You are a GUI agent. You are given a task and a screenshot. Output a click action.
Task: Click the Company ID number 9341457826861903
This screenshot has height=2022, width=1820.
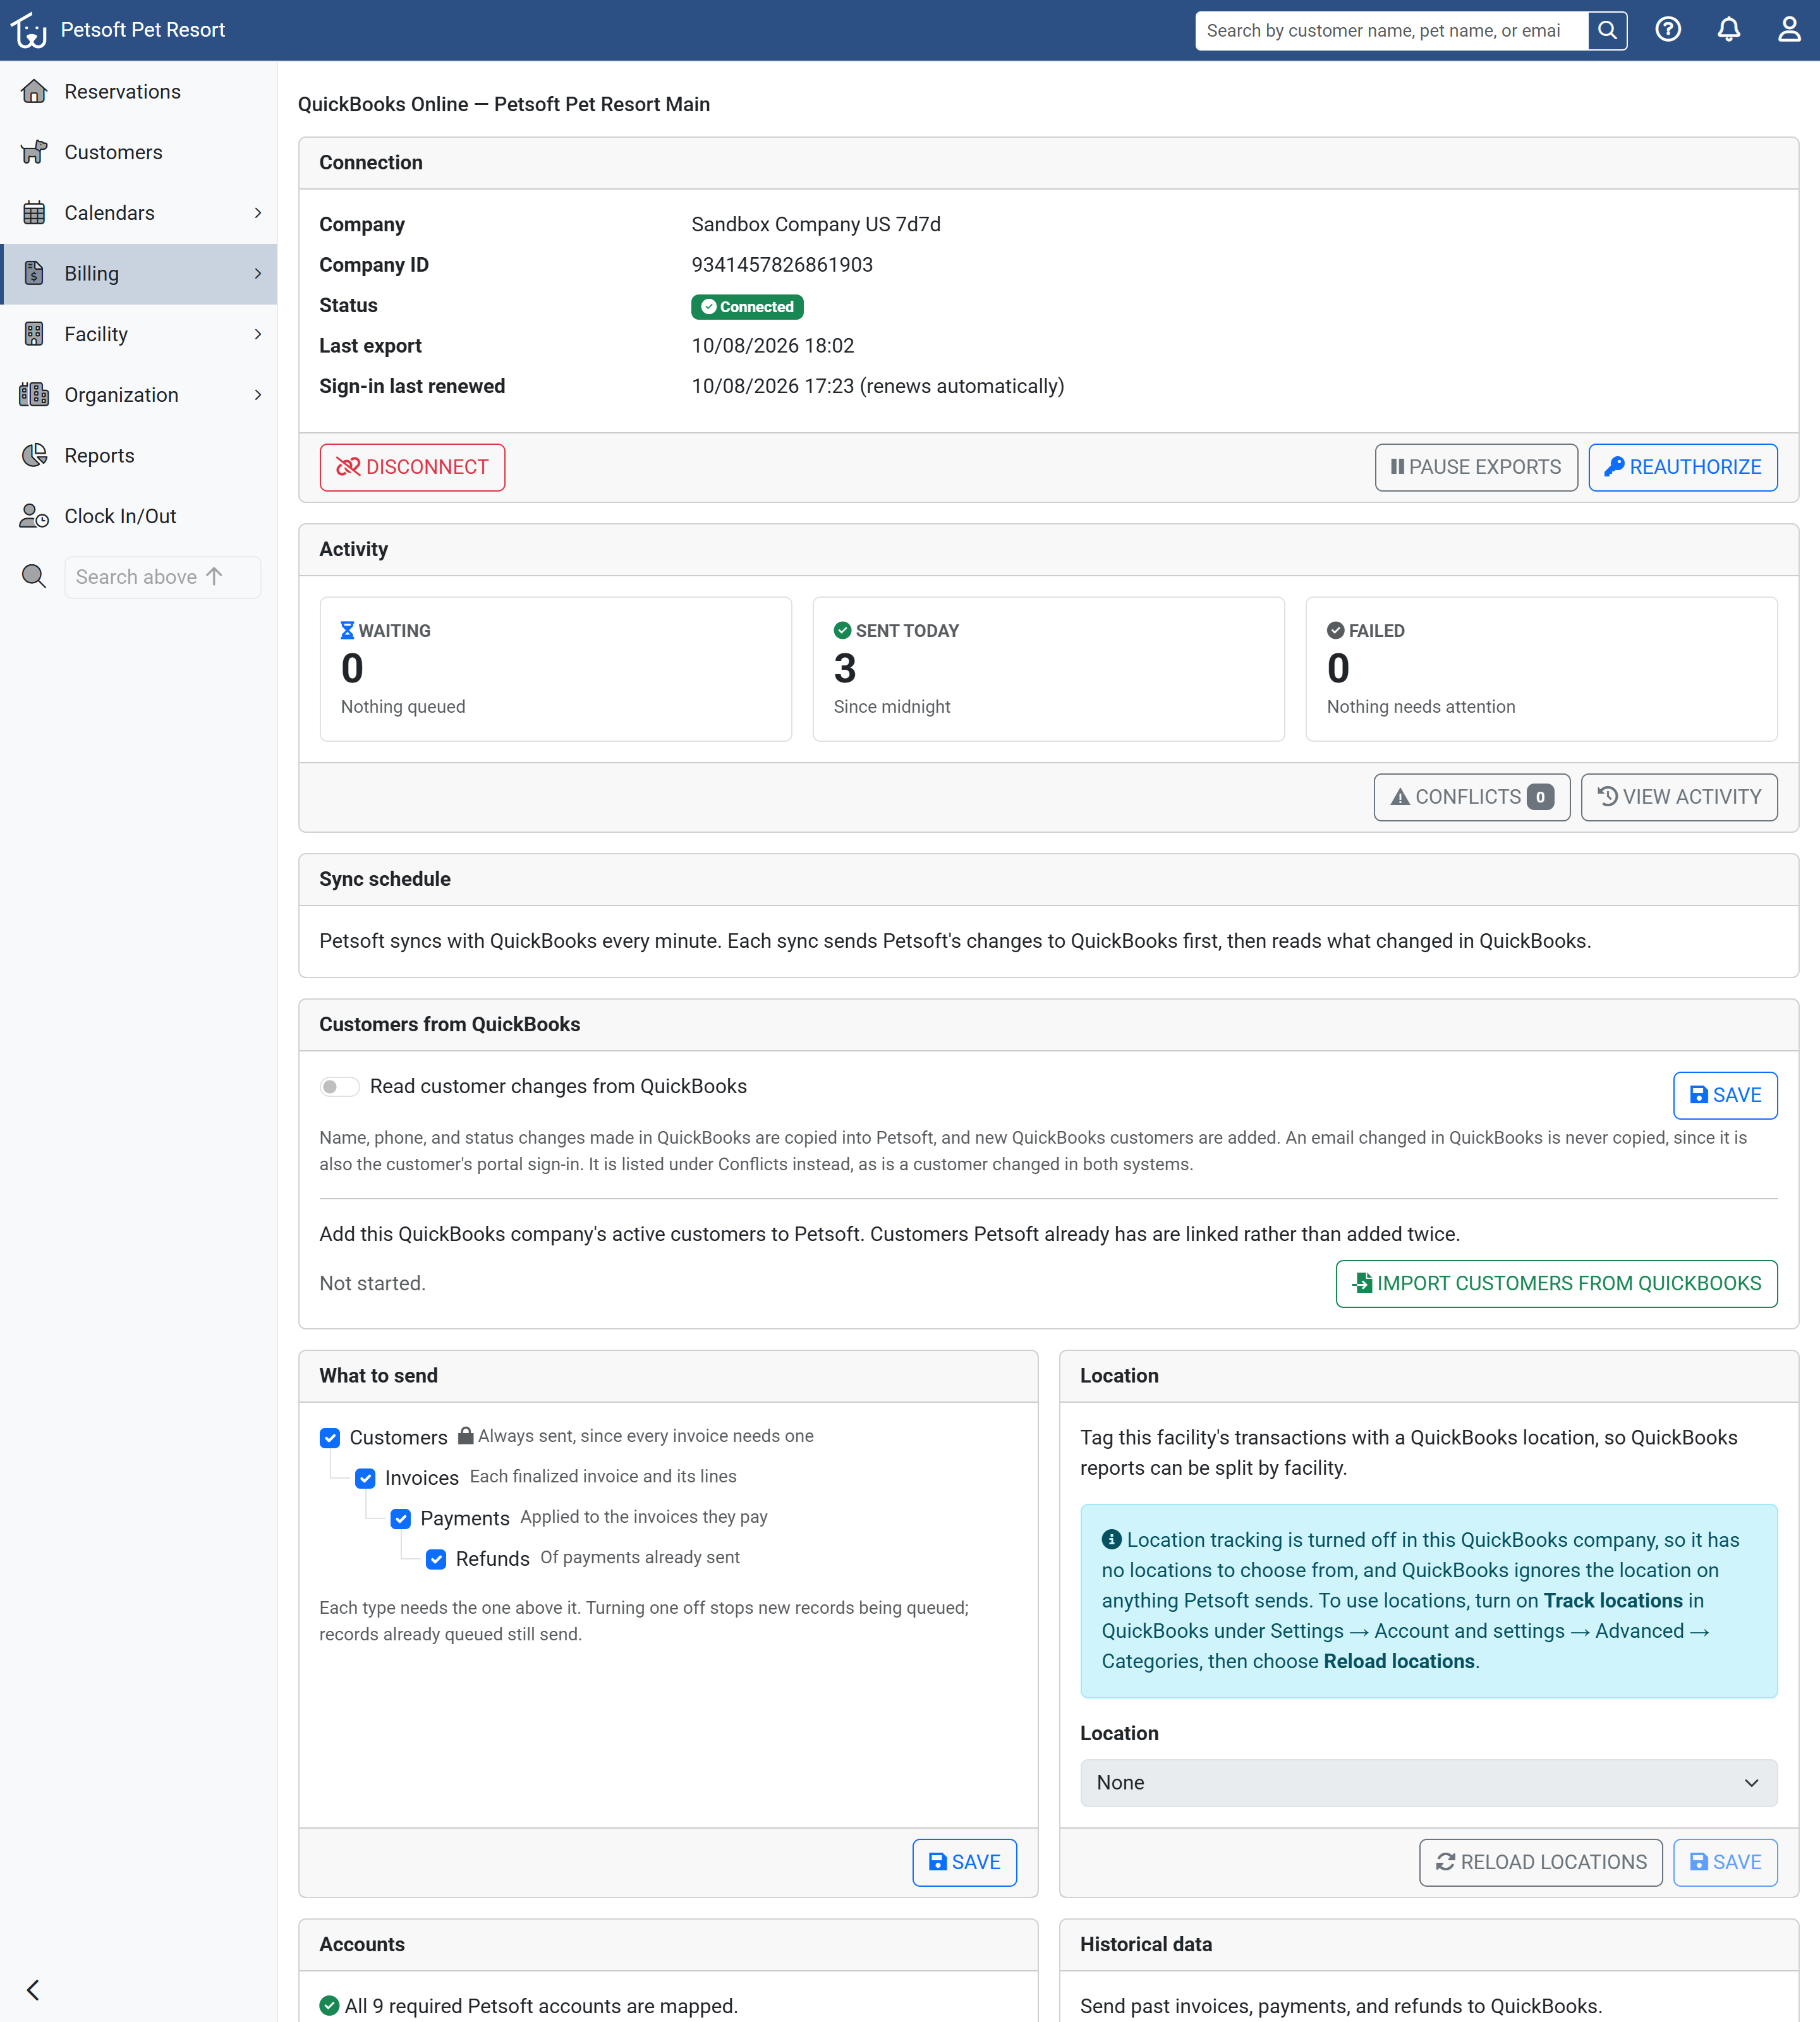point(782,265)
